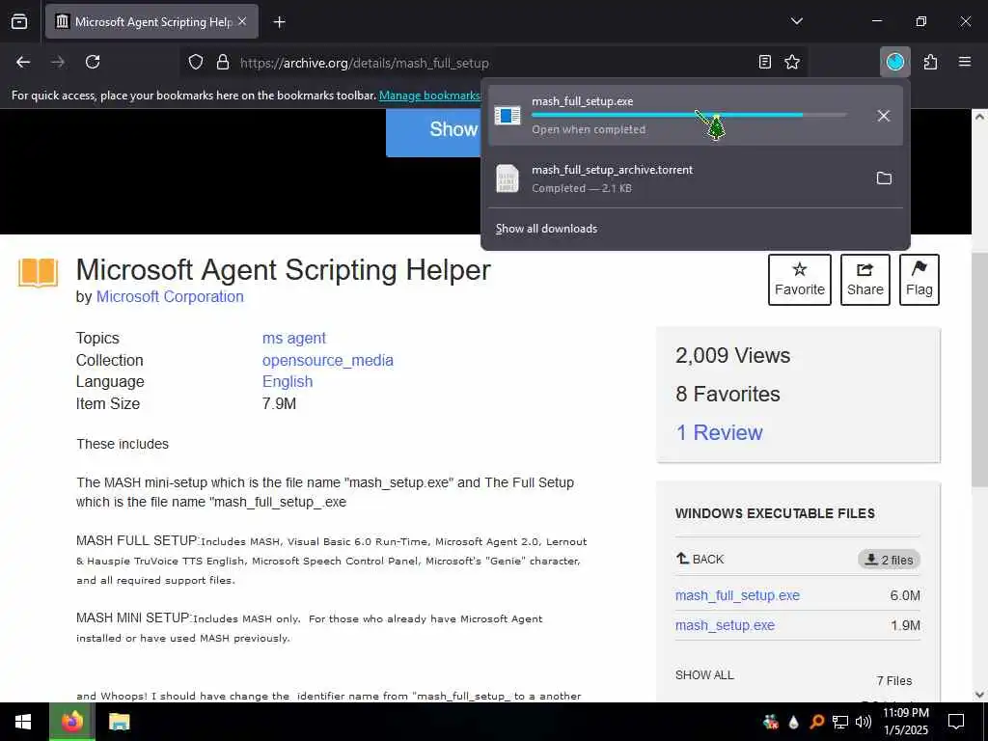This screenshot has width=988, height=741.
Task: Open Firefox View tab overview
Action: (19, 21)
